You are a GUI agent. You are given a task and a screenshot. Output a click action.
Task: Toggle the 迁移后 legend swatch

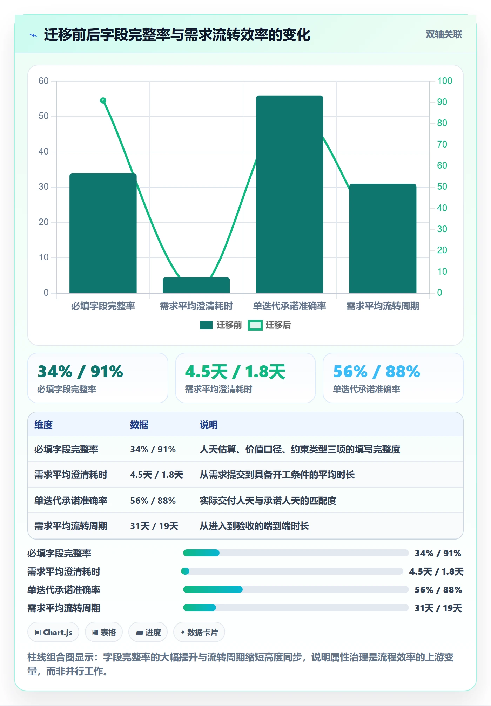click(x=255, y=325)
